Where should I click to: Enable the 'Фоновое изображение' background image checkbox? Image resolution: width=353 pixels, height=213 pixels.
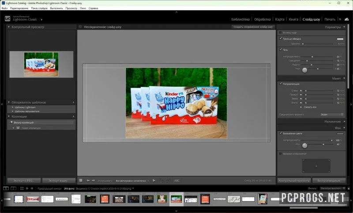tap(280, 154)
